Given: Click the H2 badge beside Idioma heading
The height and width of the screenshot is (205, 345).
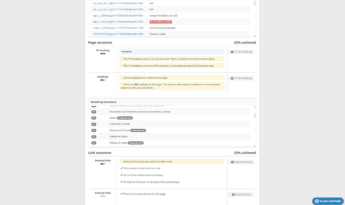Looking at the screenshot, I should 93,118.
